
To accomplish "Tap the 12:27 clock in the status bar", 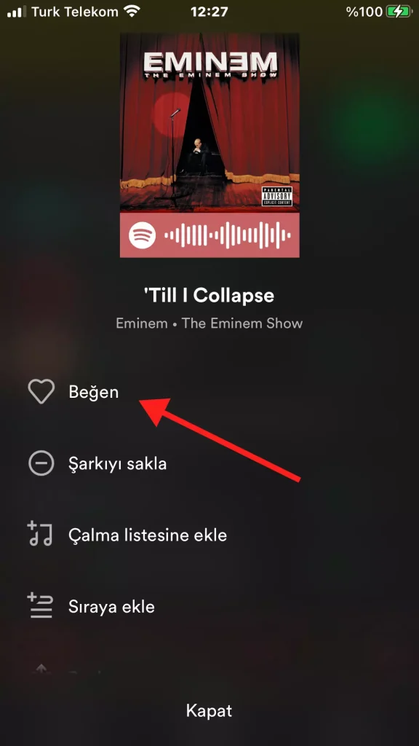I will click(209, 12).
